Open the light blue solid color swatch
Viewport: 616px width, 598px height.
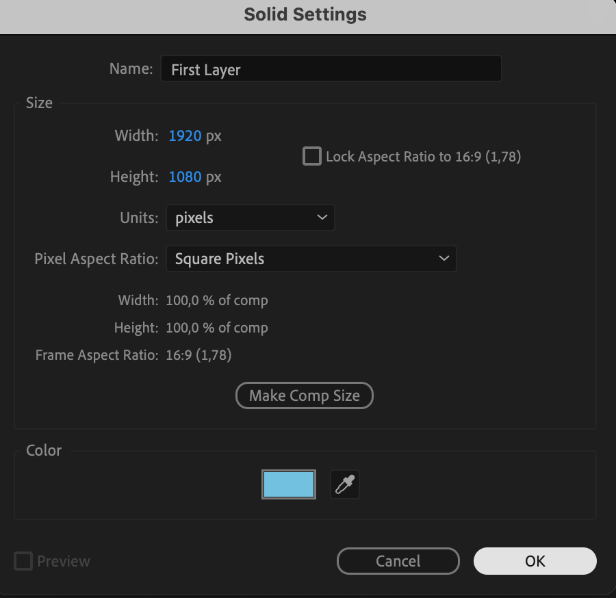pos(289,484)
